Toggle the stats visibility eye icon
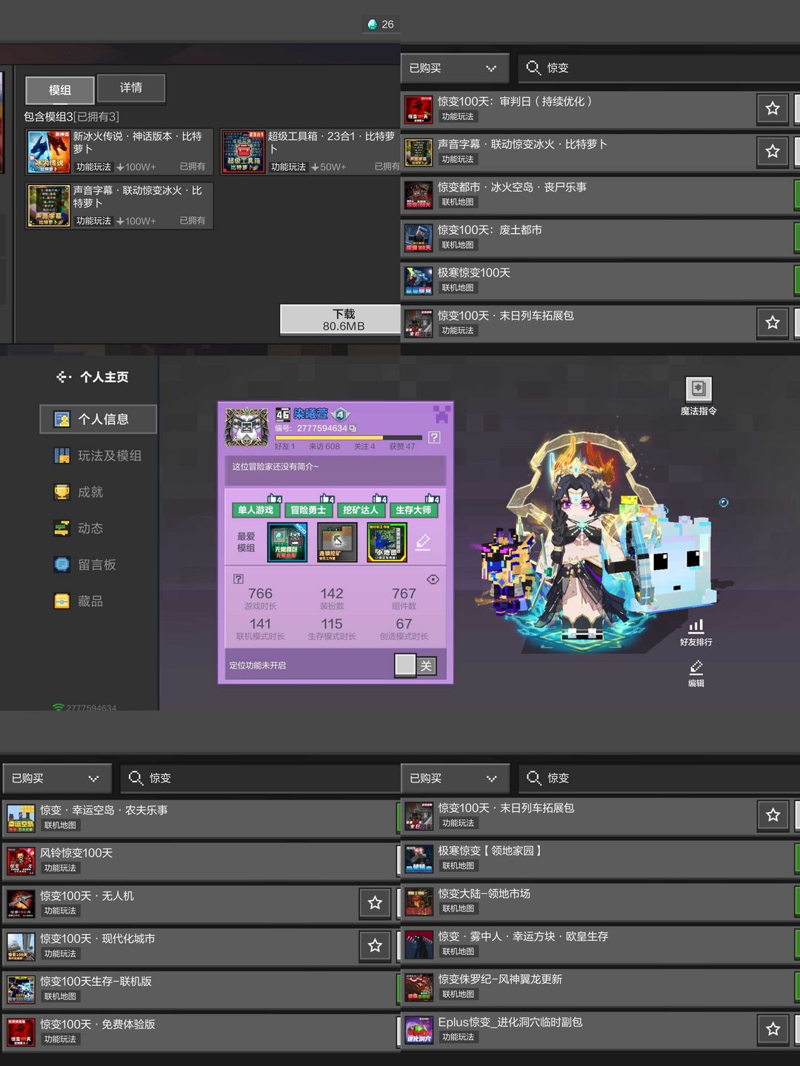Screen dimensions: 800x1066 433,580
